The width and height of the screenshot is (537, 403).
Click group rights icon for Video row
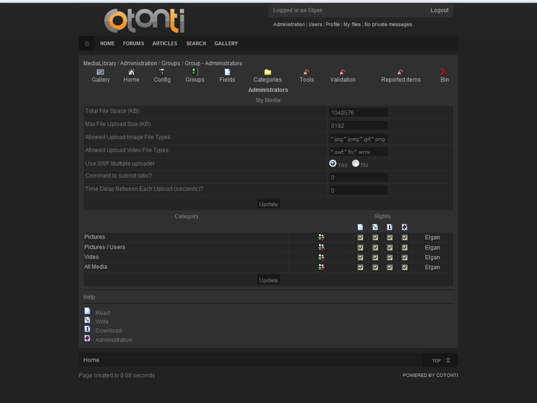321,257
